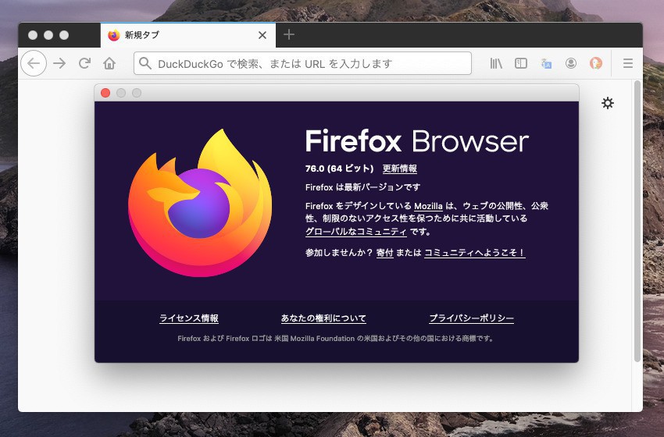Click the version text 76.0 (64 ビット)

[339, 169]
